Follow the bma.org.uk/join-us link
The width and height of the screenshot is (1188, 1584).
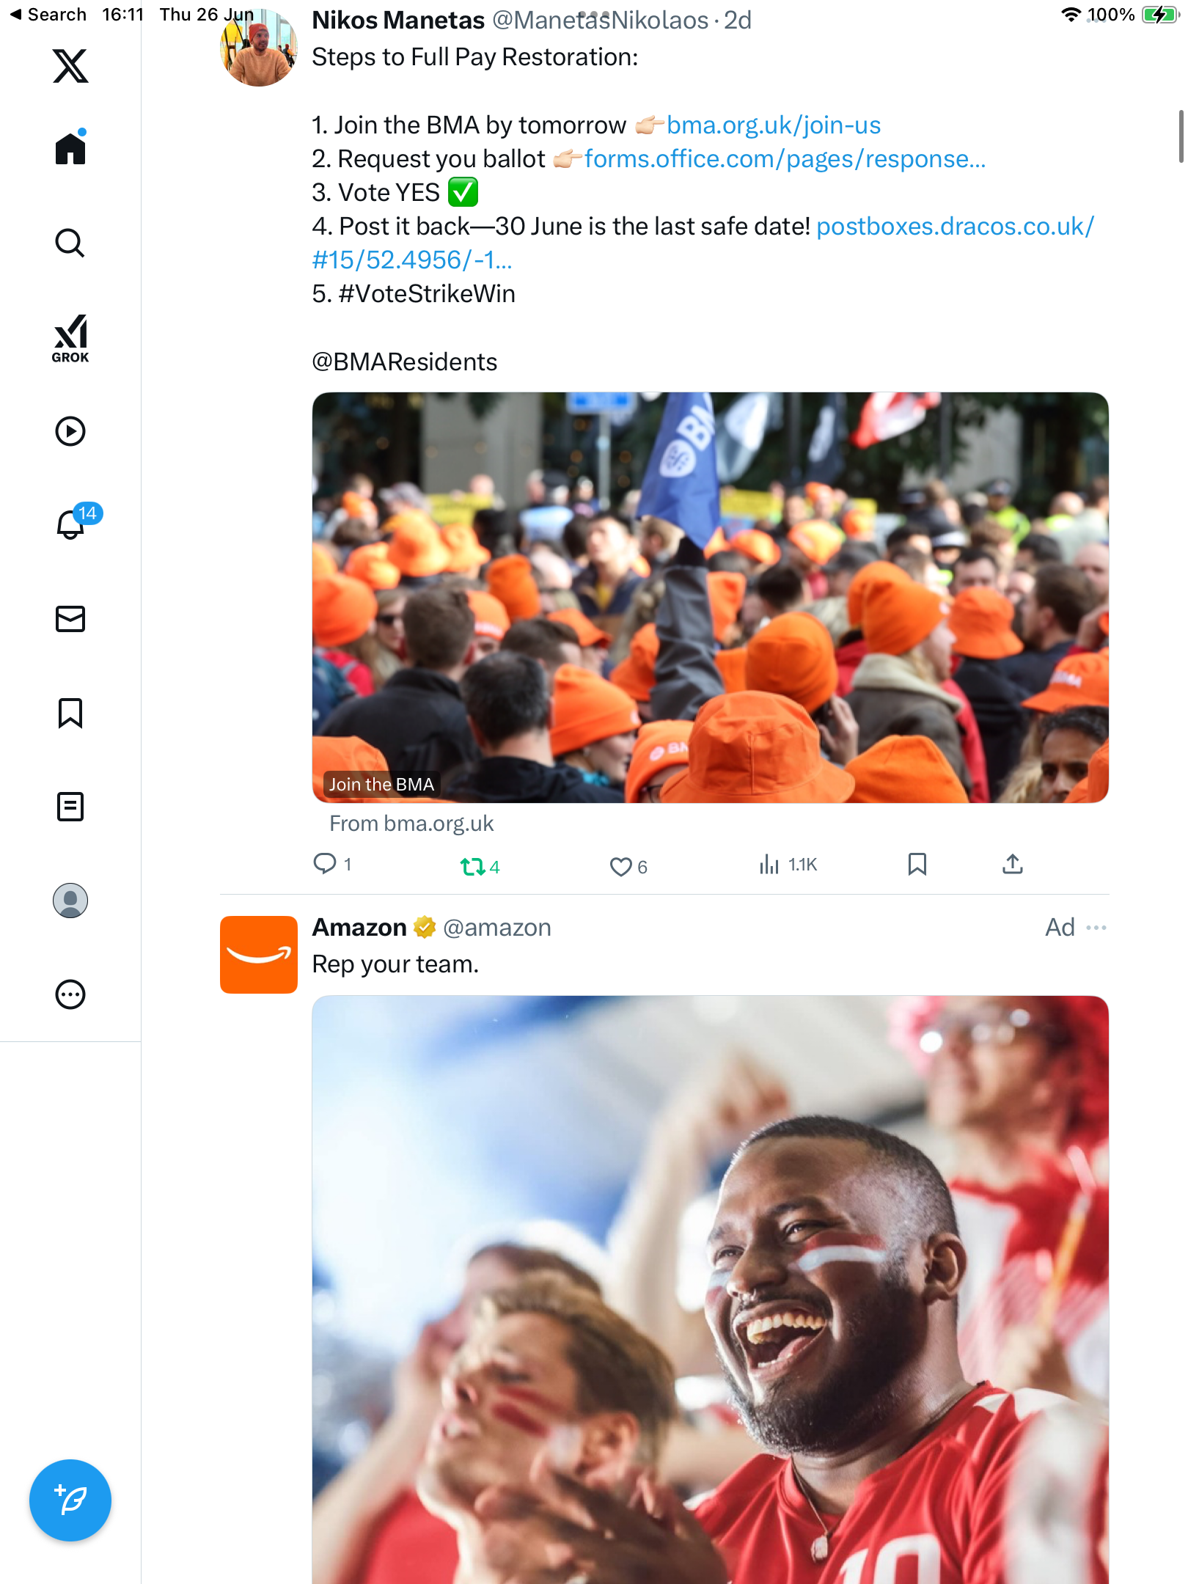pyautogui.click(x=774, y=125)
